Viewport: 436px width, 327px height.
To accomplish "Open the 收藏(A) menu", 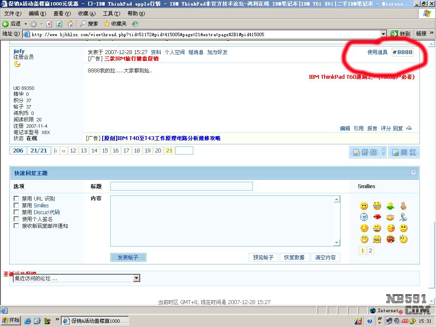I will (x=87, y=13).
